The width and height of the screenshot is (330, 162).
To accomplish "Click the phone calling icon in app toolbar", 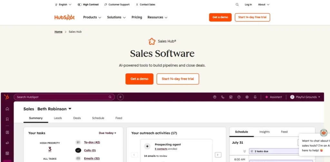I will (x=223, y=97).
